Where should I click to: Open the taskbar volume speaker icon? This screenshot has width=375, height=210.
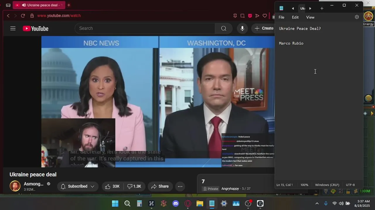coord(341,204)
